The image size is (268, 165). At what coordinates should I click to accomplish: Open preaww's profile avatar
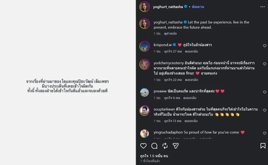pos(145,92)
